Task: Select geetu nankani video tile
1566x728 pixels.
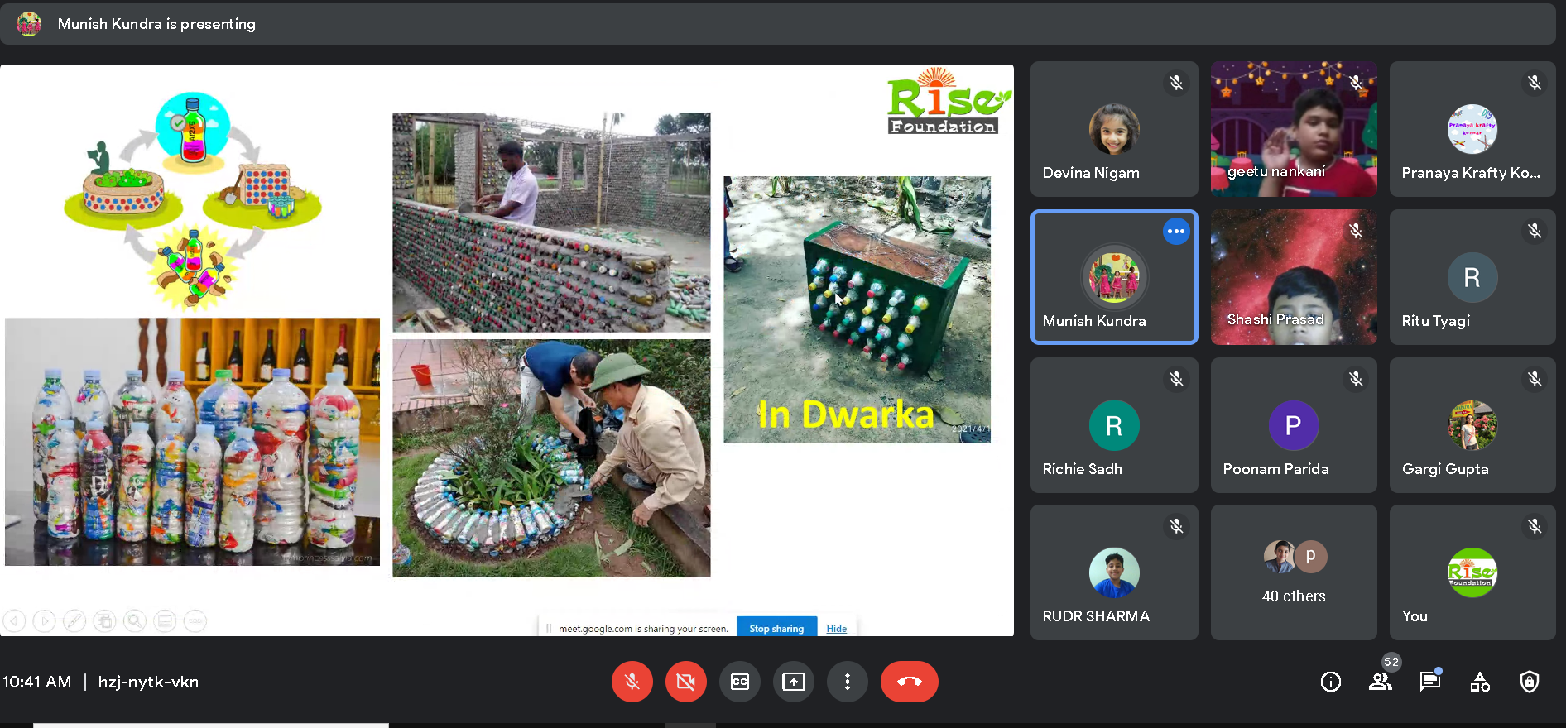Action: 1293,129
